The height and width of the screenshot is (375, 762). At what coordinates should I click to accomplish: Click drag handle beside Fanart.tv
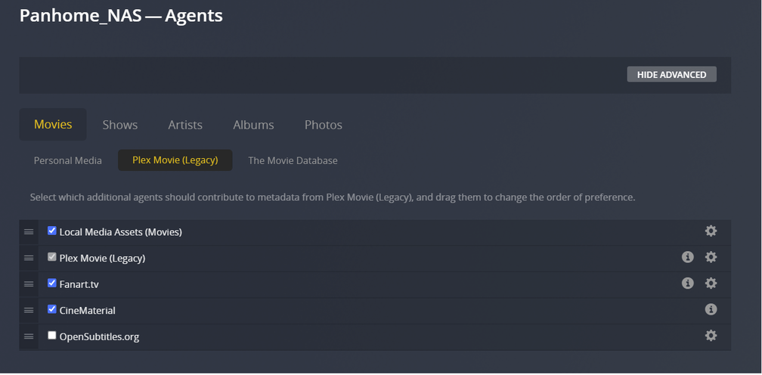(29, 284)
